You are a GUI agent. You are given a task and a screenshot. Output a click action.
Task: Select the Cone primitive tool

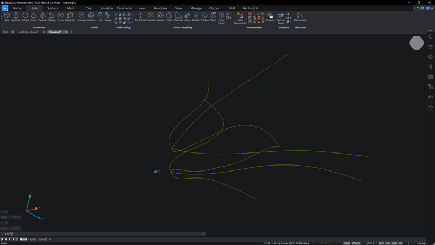coord(34,17)
